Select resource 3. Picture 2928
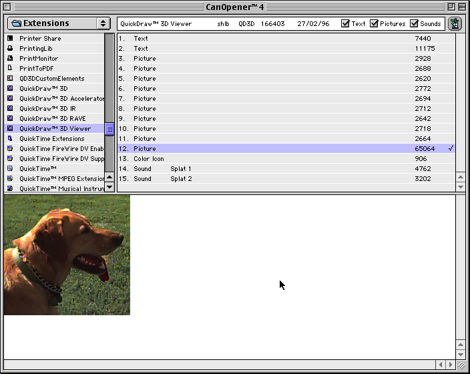 286,59
